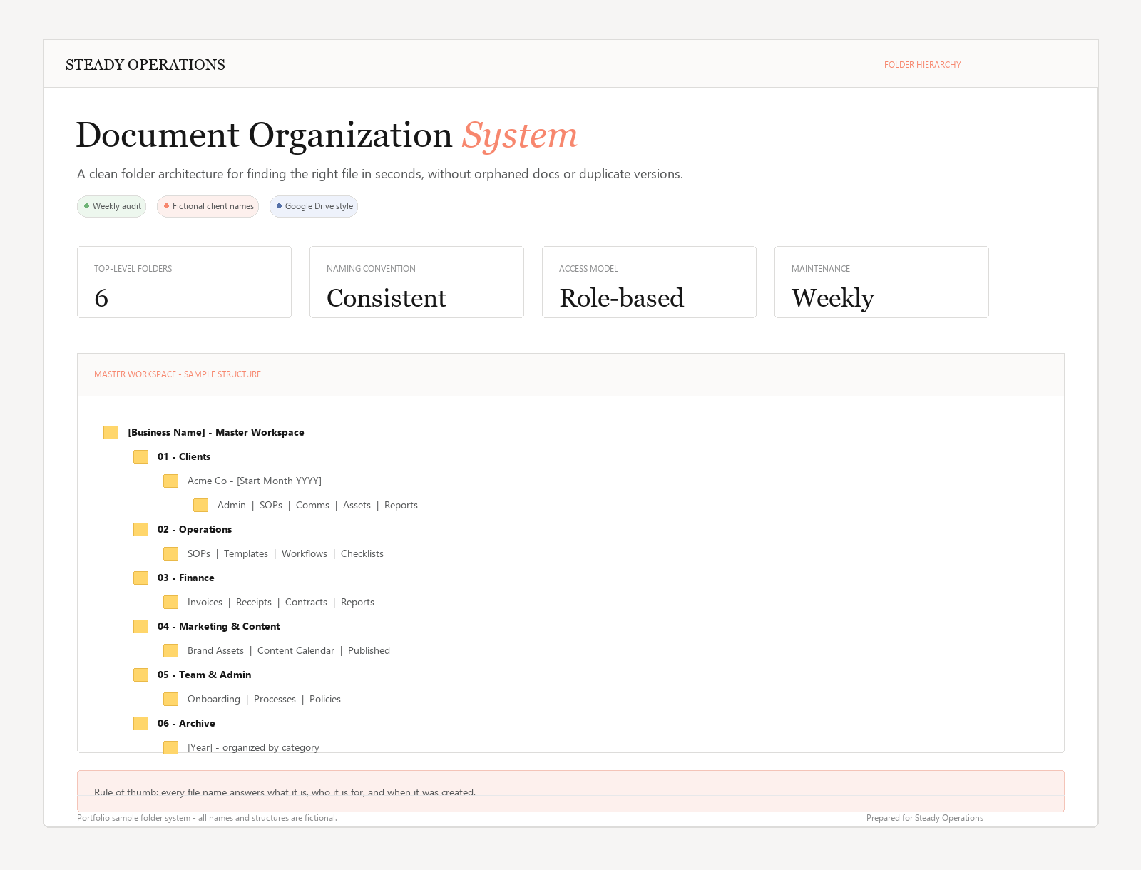Open the Naming Convention Consistent card
The image size is (1141, 870).
pyautogui.click(x=416, y=282)
